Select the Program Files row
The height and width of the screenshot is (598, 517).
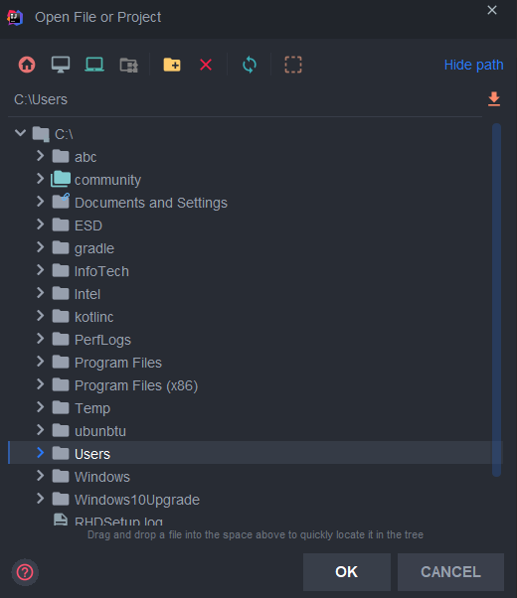point(256,363)
